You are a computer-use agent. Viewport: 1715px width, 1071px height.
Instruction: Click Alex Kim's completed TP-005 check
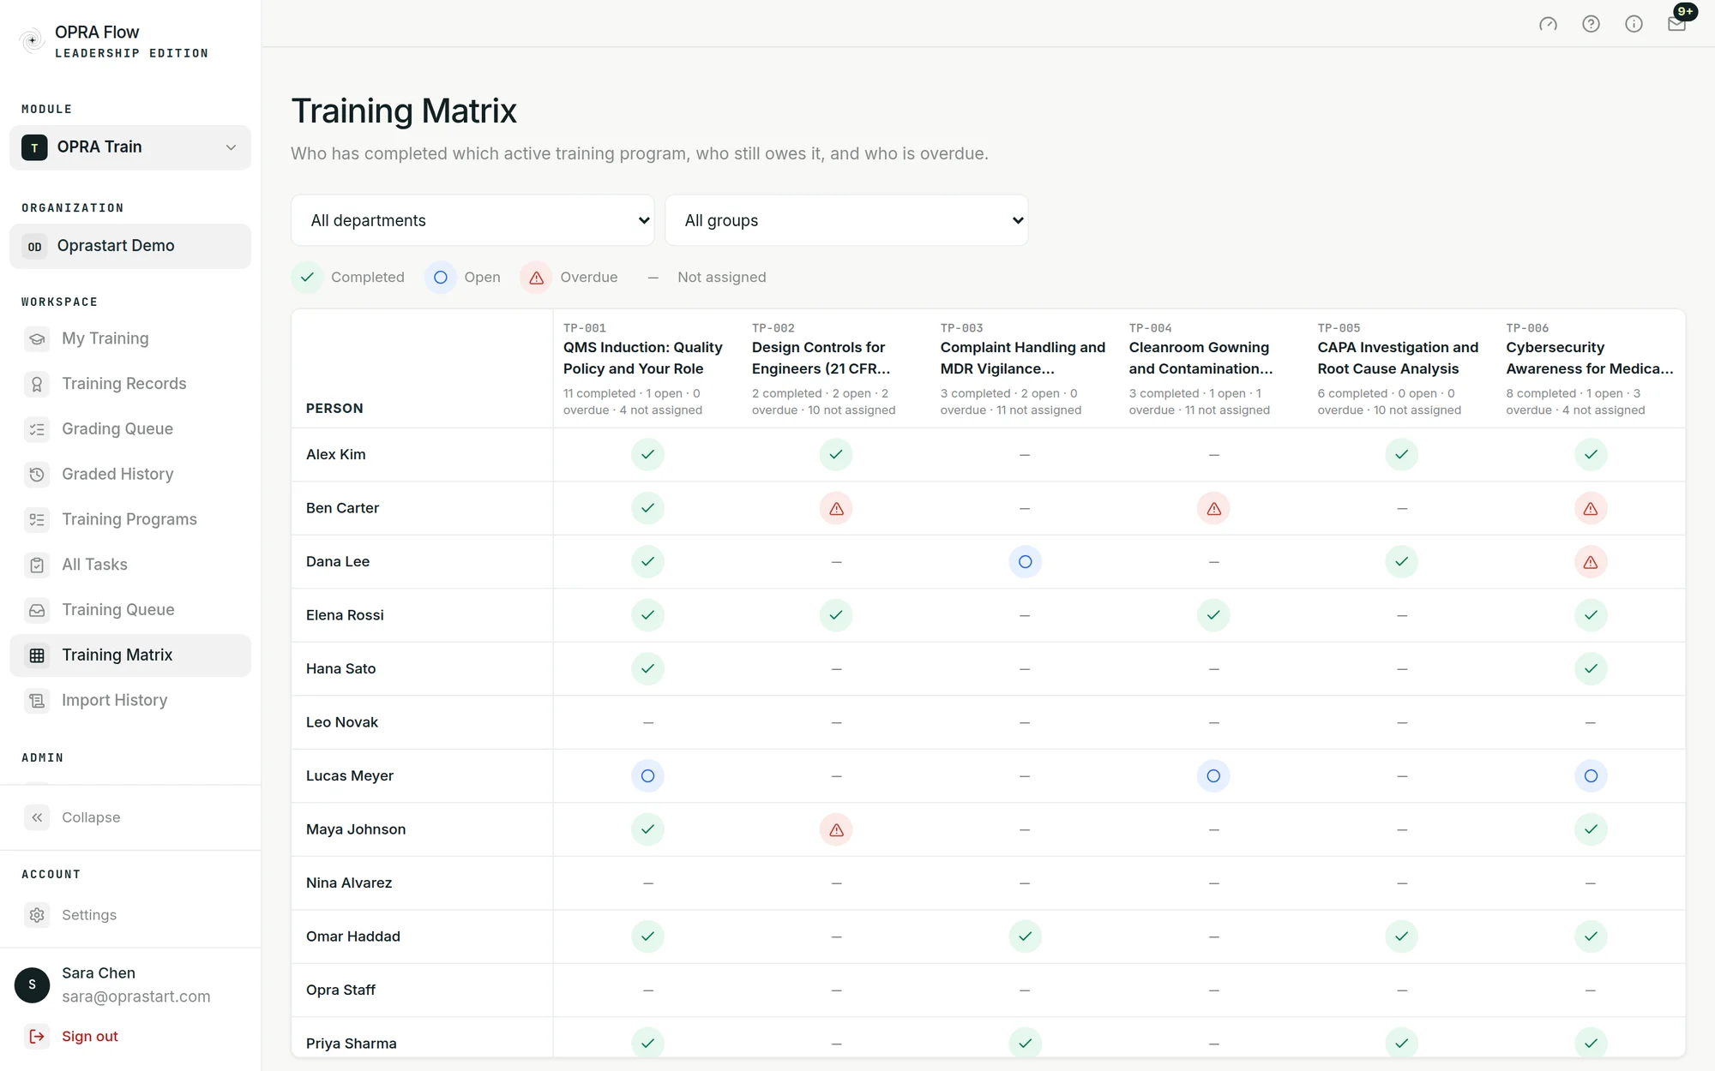click(1402, 454)
